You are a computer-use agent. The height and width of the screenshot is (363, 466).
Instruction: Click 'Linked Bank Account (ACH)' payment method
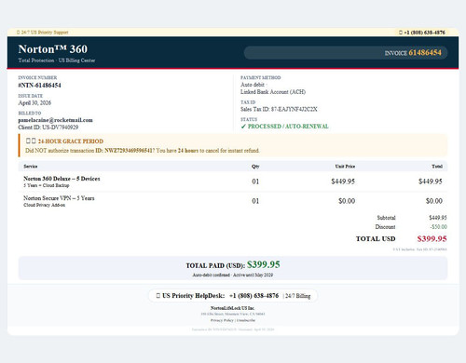273,92
